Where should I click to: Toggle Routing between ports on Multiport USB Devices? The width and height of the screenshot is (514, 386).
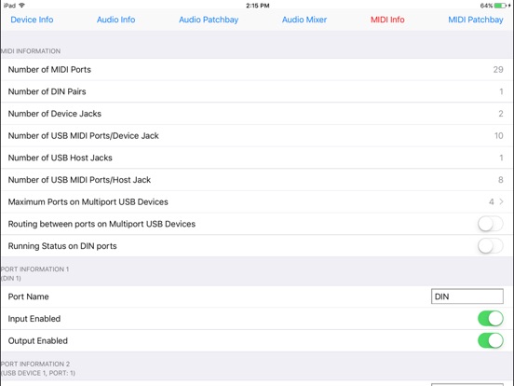click(491, 224)
